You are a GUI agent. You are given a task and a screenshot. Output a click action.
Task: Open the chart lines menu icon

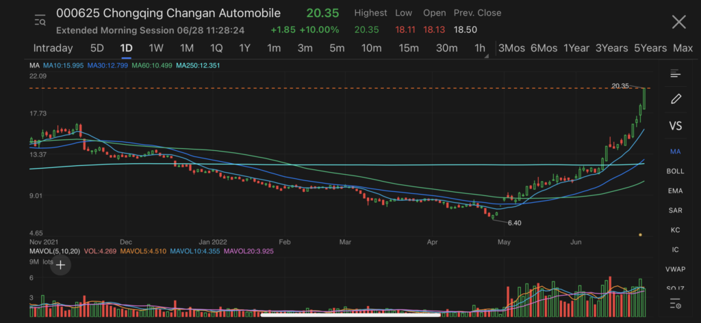[675, 74]
